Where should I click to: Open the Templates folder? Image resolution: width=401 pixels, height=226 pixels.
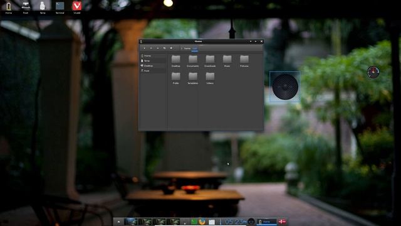(193, 78)
